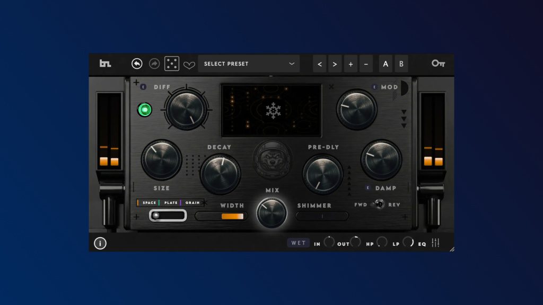Switch to the B state

[401, 64]
